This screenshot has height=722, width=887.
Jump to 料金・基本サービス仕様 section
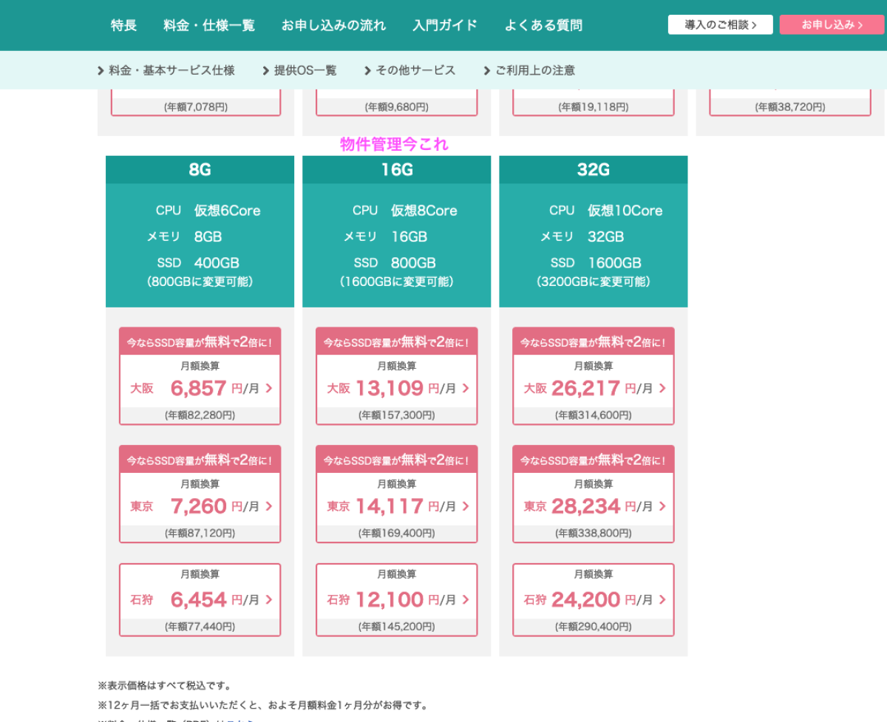pos(166,71)
